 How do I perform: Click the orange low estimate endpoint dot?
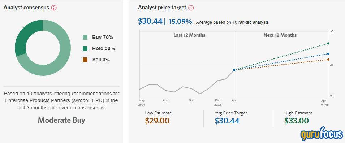point(328,59)
